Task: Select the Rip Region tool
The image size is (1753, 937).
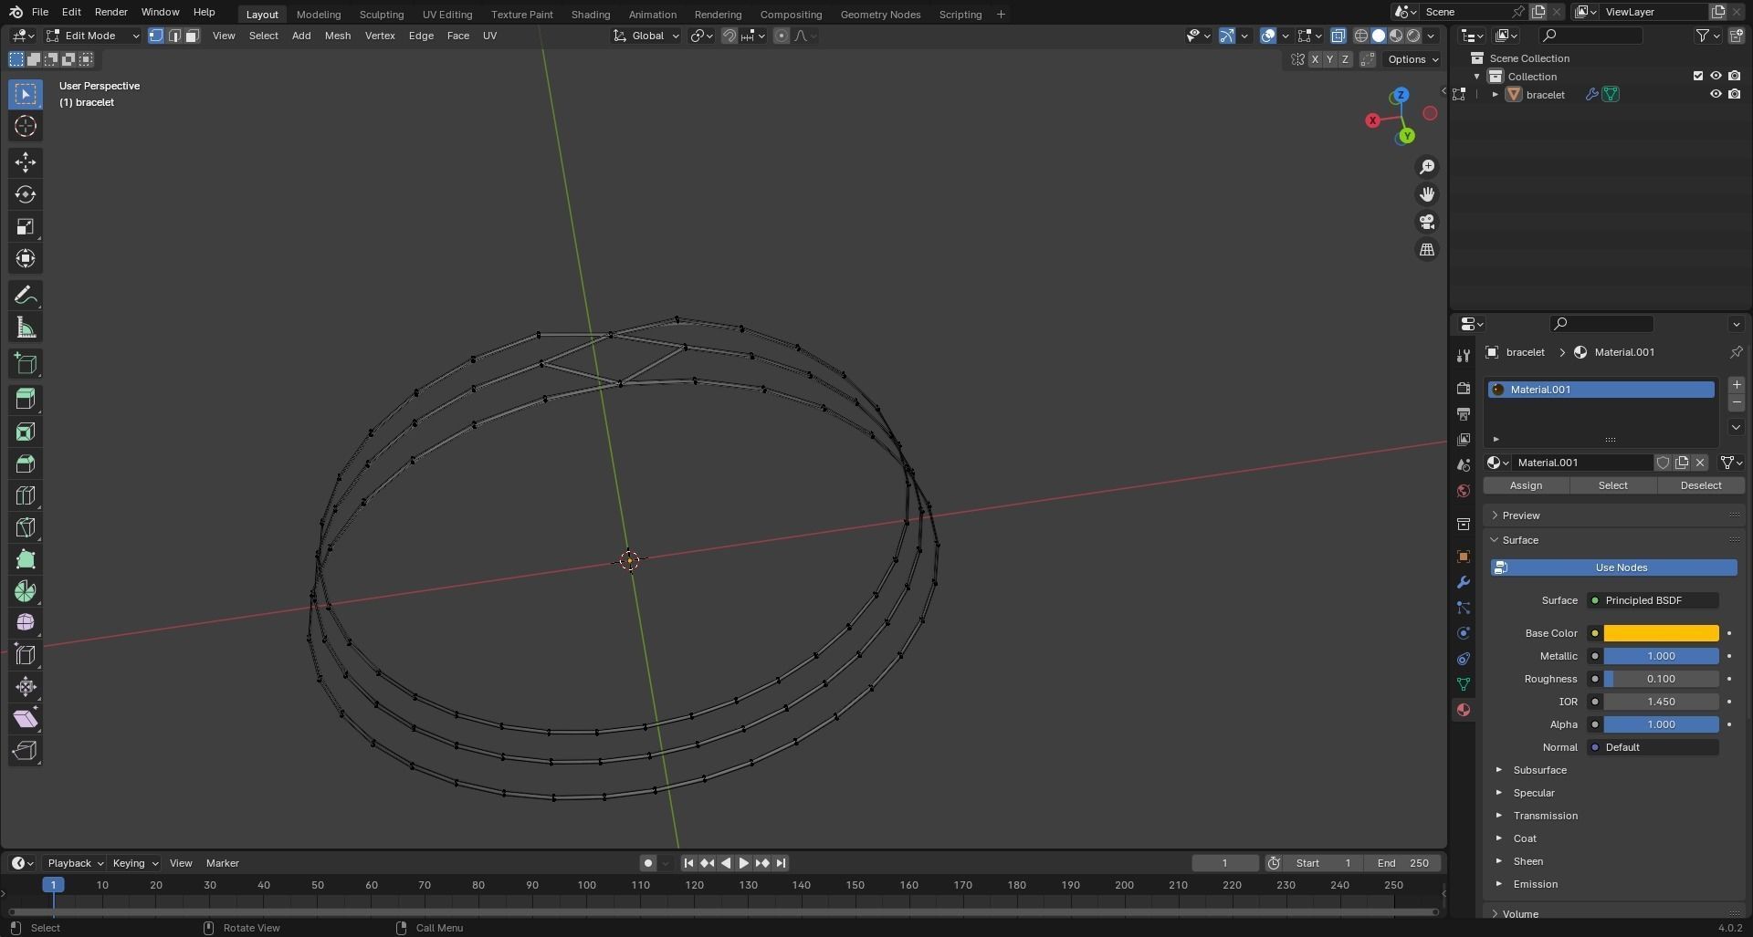Action: [25, 751]
